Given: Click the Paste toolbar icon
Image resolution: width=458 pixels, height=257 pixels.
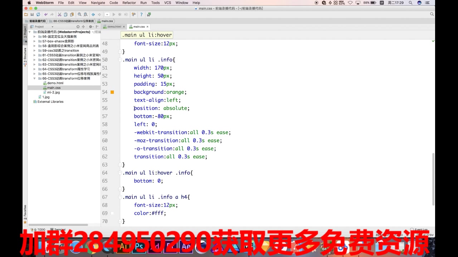Looking at the screenshot, I should (72, 15).
